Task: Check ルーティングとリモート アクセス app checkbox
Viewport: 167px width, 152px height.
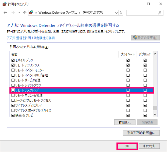Action: pyautogui.click(x=13, y=100)
